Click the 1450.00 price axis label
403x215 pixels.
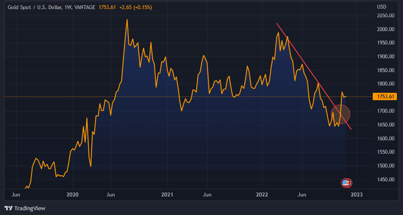[386, 180]
